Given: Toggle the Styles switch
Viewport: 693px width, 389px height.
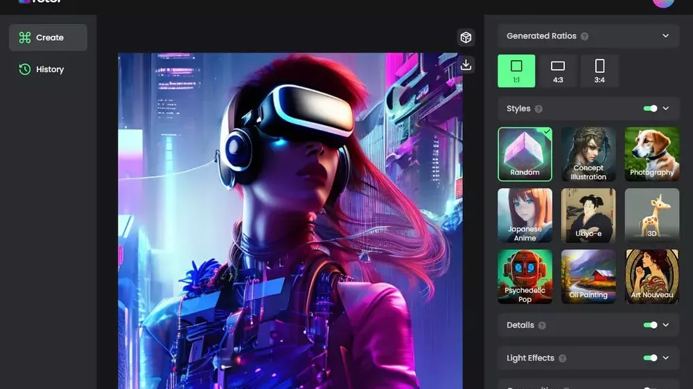Looking at the screenshot, I should click(651, 109).
